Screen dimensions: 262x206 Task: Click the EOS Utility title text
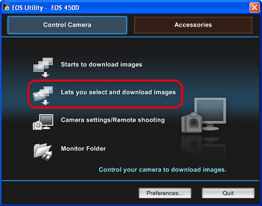pyautogui.click(x=27, y=8)
